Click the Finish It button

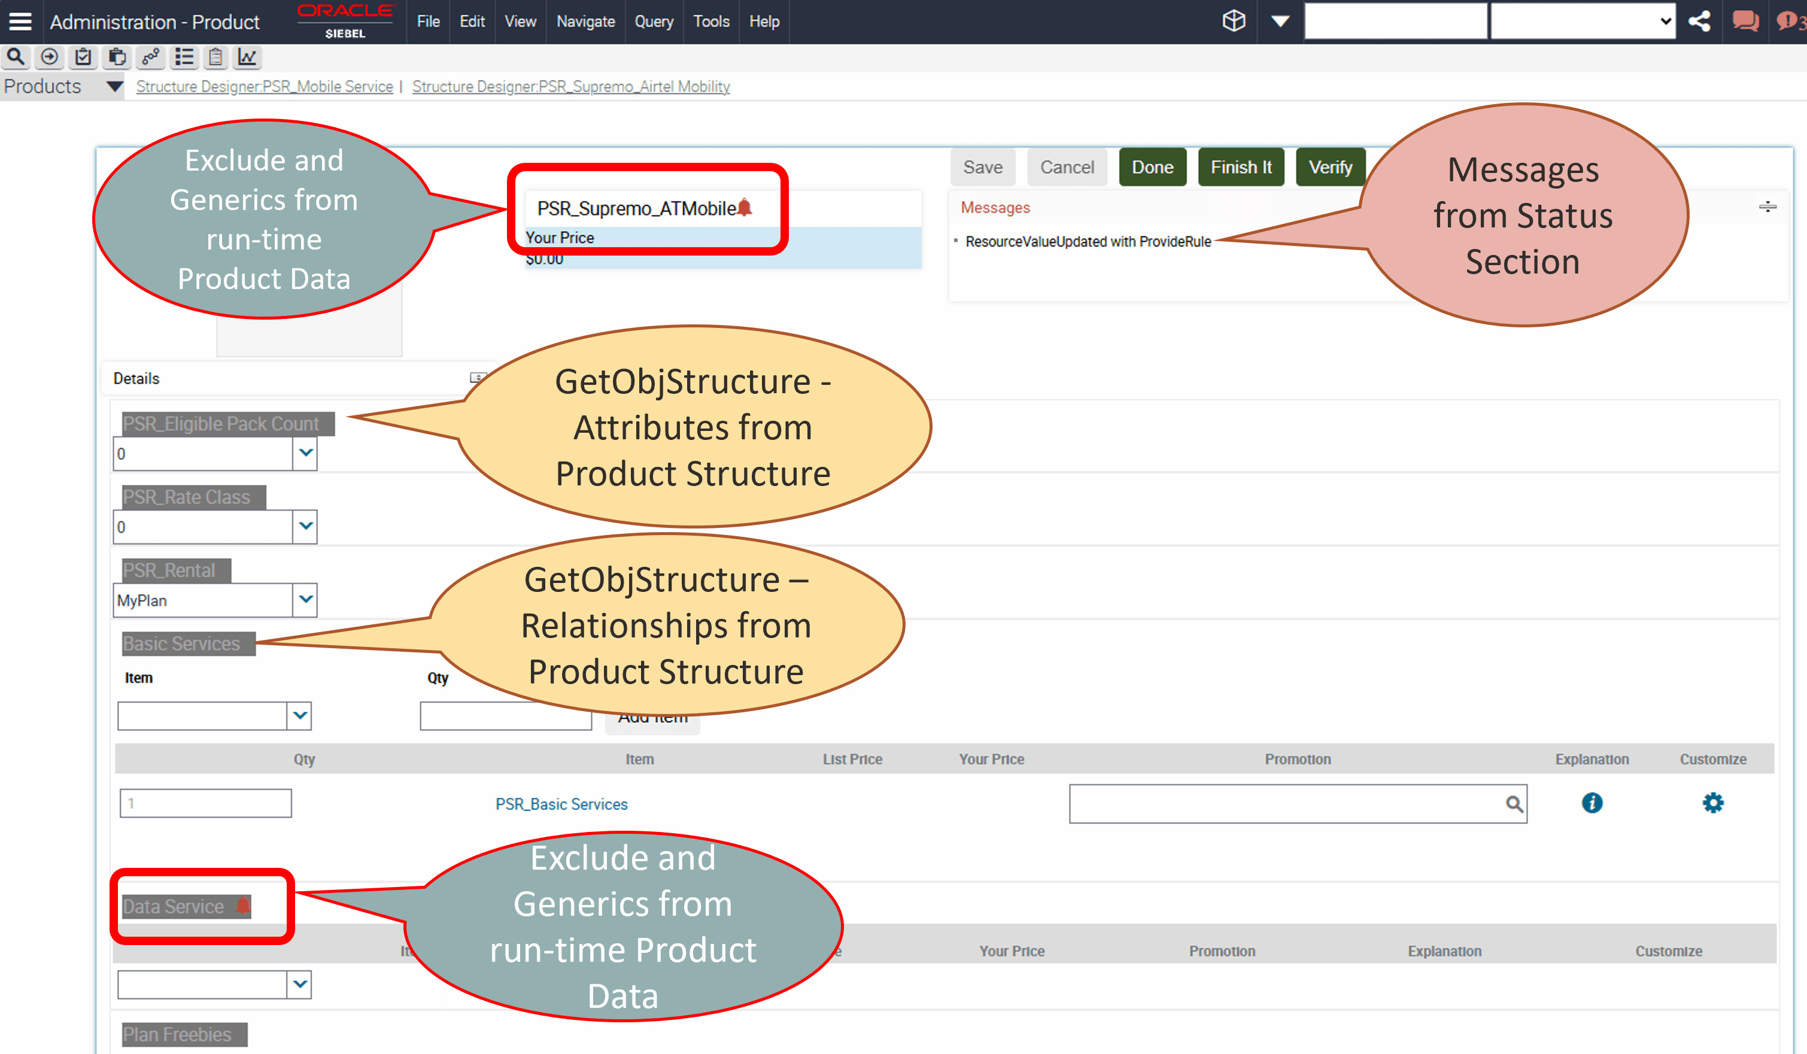pos(1241,167)
